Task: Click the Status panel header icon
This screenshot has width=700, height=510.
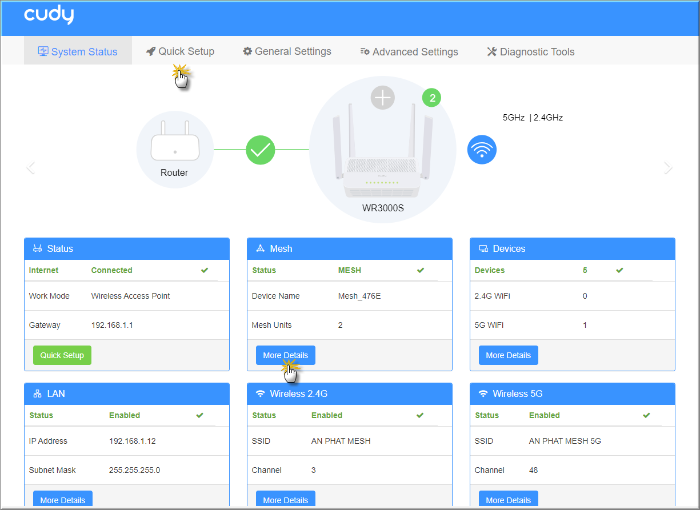Action: (38, 249)
